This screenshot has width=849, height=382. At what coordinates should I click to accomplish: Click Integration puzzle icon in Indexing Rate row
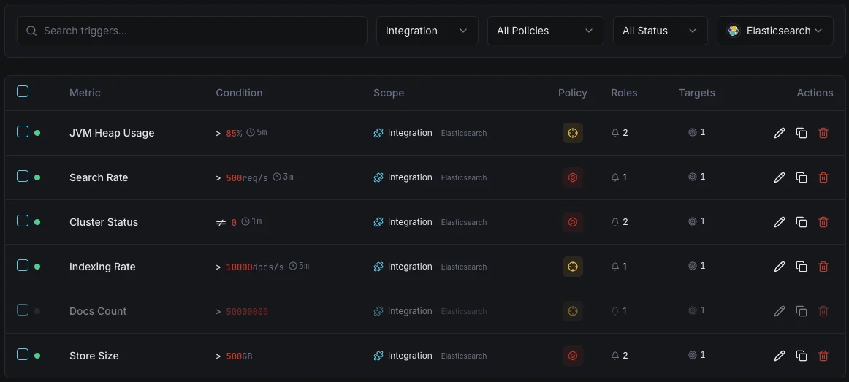(x=378, y=267)
